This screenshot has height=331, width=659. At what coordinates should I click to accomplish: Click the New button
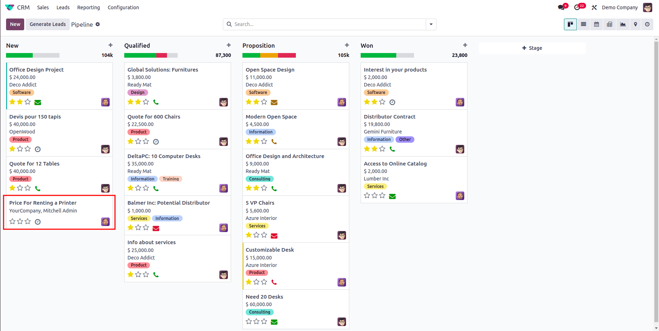pyautogui.click(x=15, y=24)
